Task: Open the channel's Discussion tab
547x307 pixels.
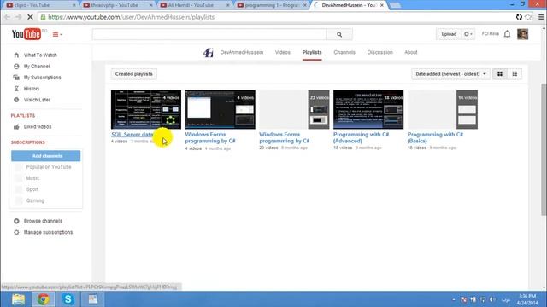Action: point(379,52)
